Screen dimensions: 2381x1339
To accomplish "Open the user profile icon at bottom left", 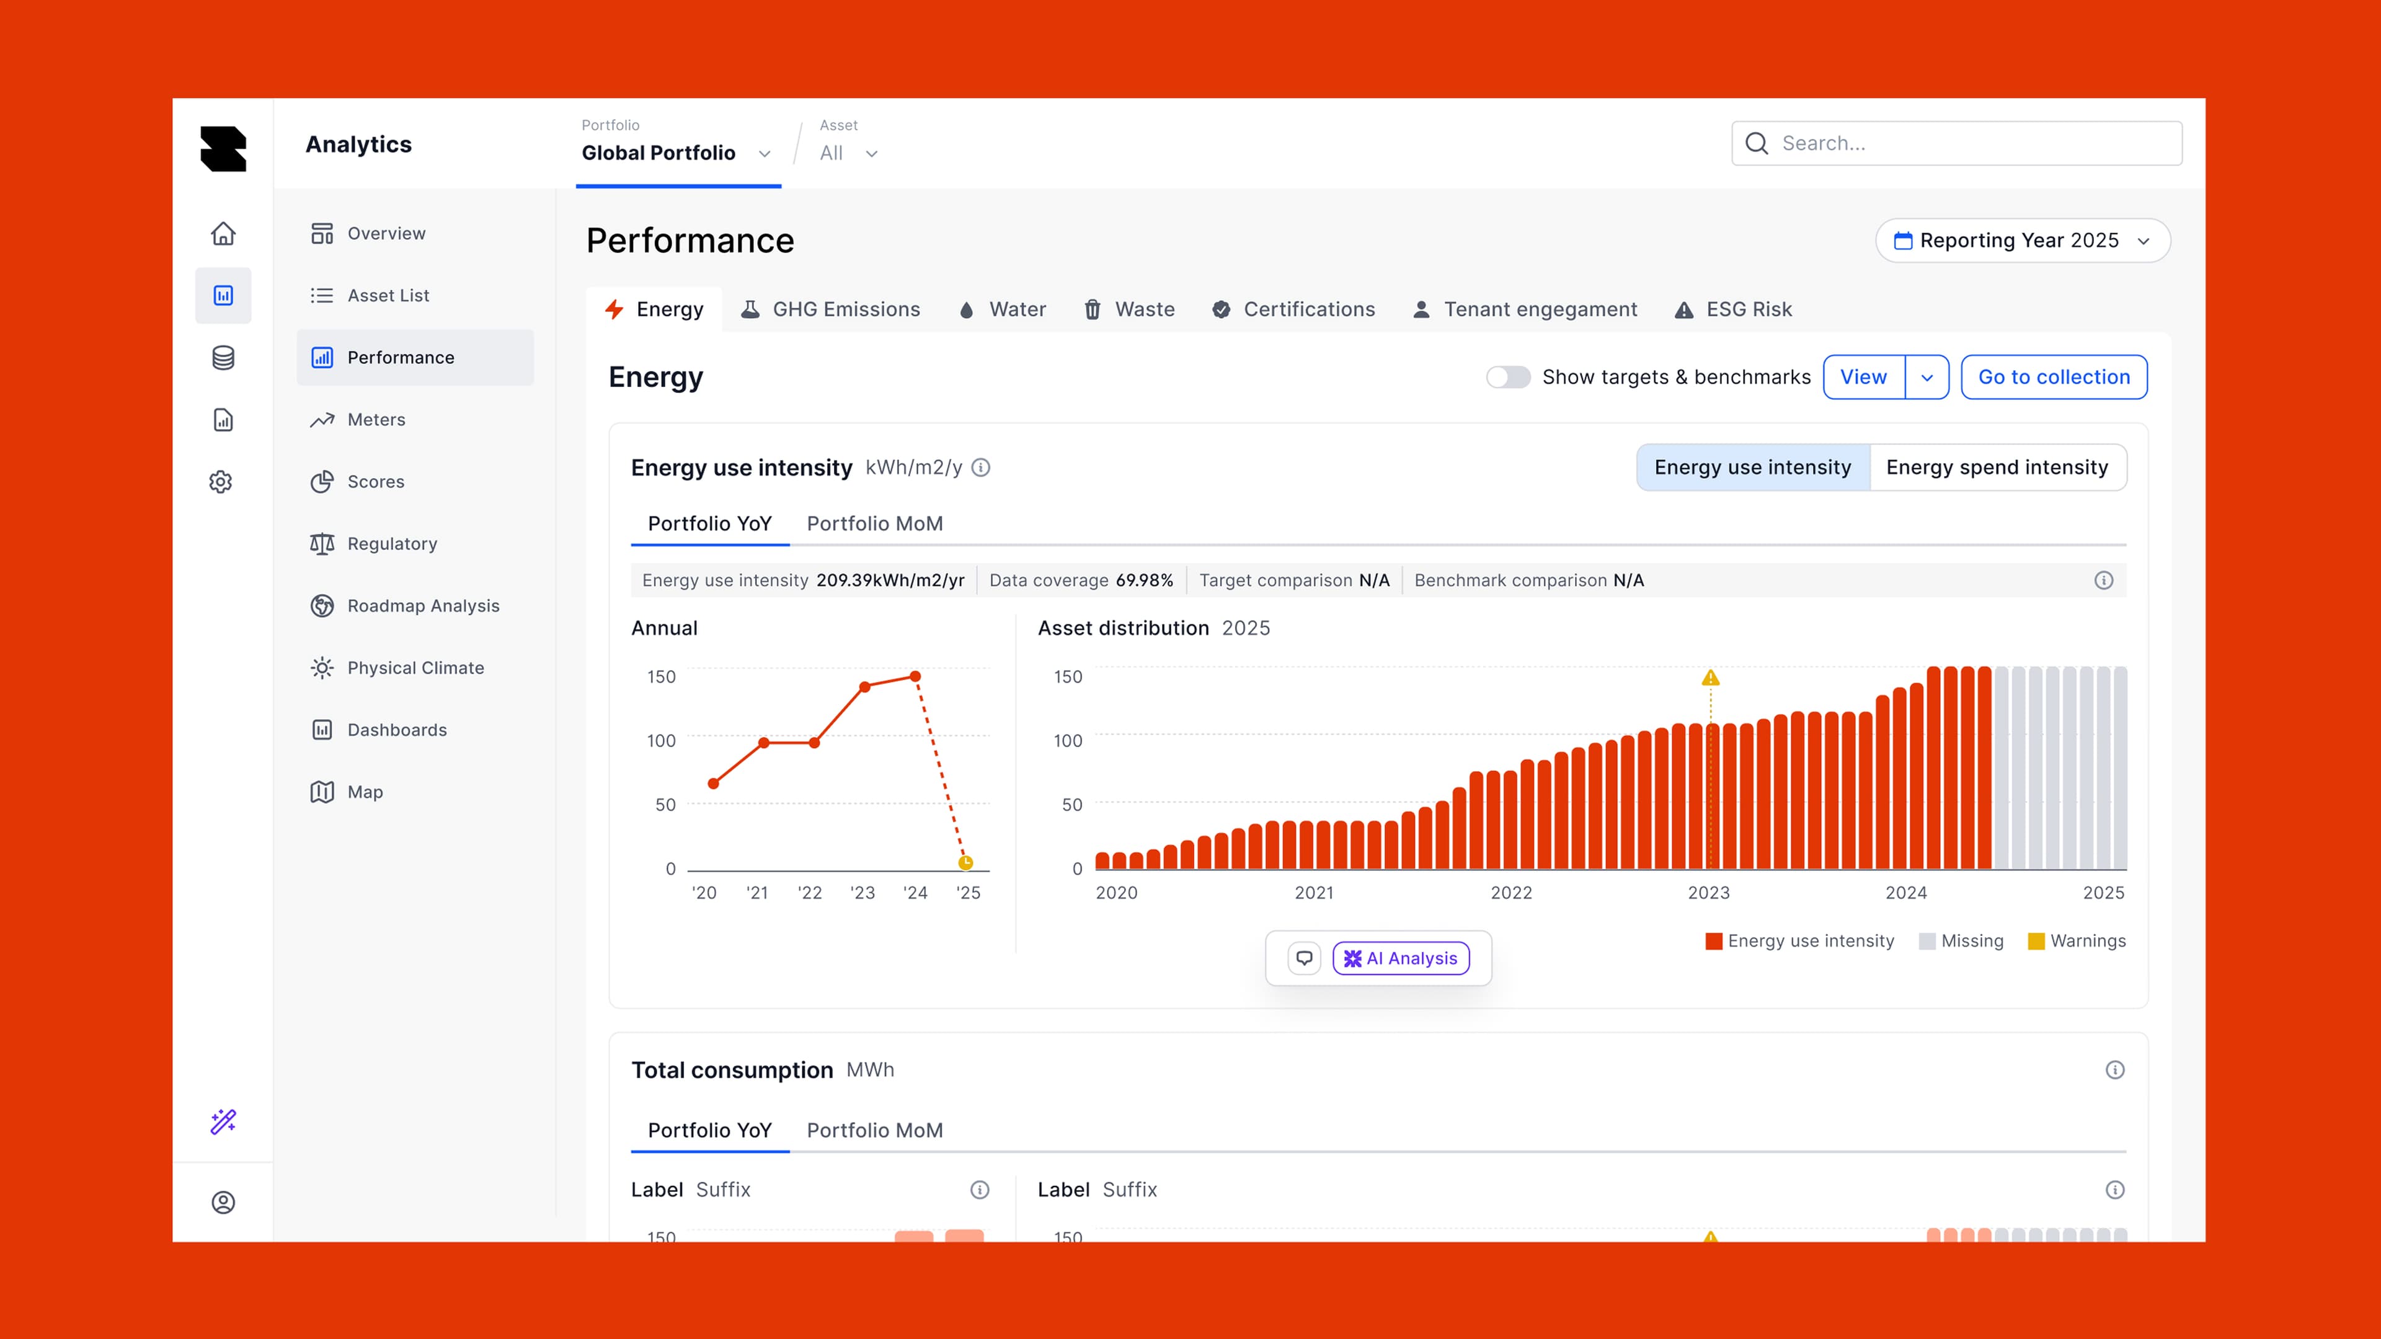I will (223, 1202).
